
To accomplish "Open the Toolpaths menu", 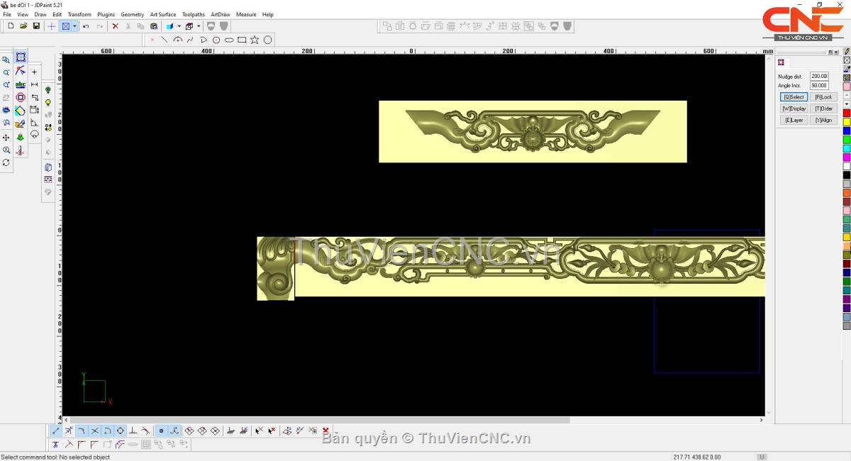I will (x=193, y=14).
